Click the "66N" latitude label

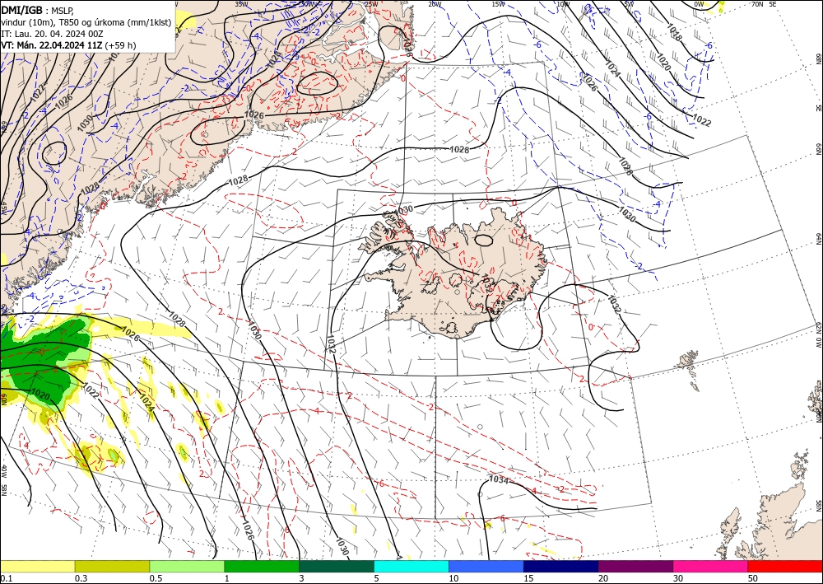tap(818, 150)
